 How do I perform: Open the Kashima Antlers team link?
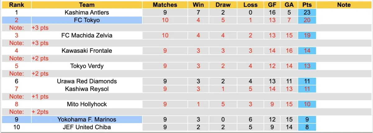tap(87, 13)
